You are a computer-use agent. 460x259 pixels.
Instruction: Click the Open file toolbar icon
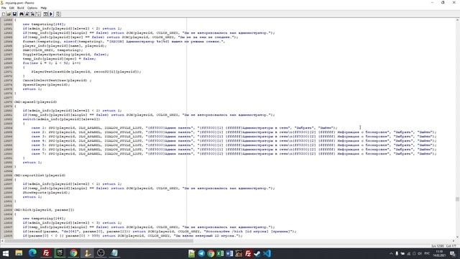point(9,14)
